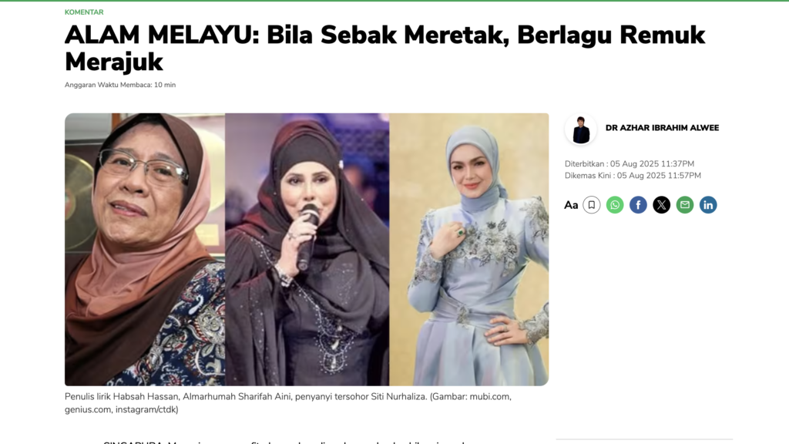Click author's profile photo avatar
The height and width of the screenshot is (444, 789).
pyautogui.click(x=581, y=129)
